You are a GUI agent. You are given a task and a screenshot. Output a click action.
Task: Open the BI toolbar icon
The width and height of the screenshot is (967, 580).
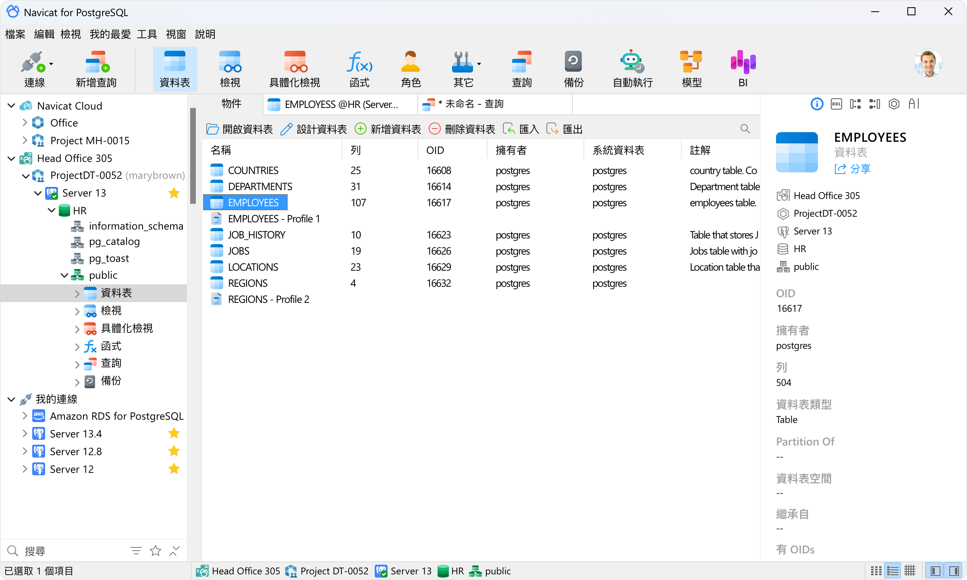tap(743, 69)
